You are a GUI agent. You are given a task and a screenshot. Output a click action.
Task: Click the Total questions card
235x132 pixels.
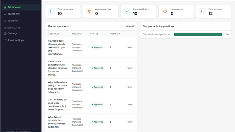(63, 12)
